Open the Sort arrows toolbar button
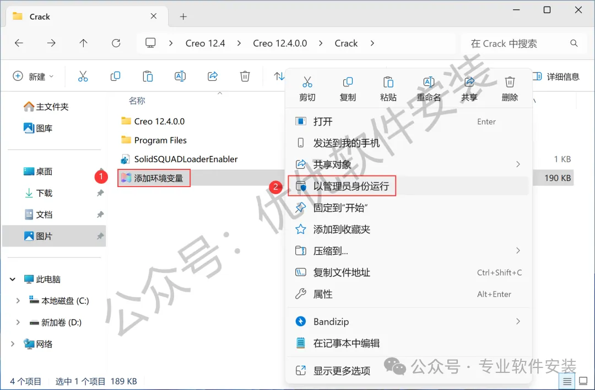Image resolution: width=595 pixels, height=390 pixels. (x=279, y=76)
